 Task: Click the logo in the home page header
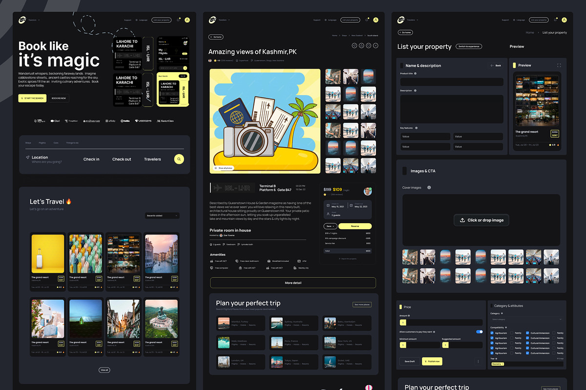coord(22,20)
